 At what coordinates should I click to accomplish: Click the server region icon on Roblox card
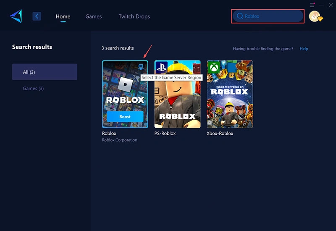point(141,67)
